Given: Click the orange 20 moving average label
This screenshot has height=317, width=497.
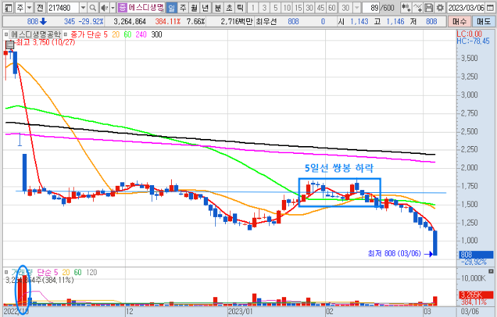Looking at the screenshot, I should coord(116,34).
